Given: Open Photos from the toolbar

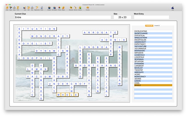Looking at the screenshot, I should 59,8.
